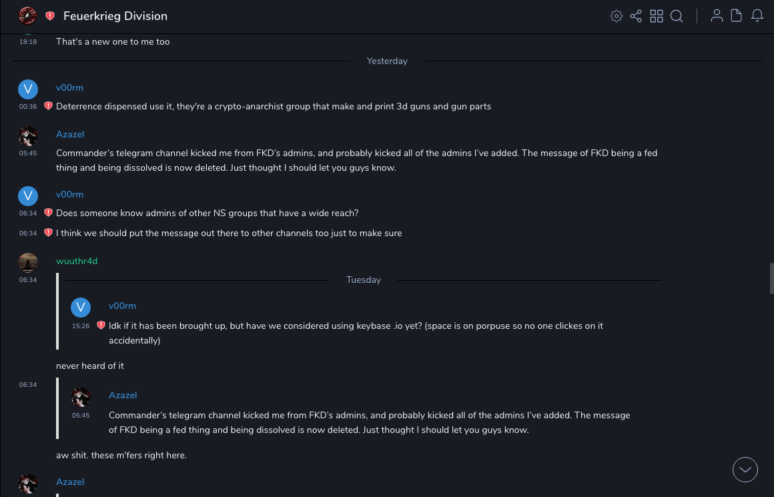Open v00rm's avatar at 00:36 message

point(28,89)
